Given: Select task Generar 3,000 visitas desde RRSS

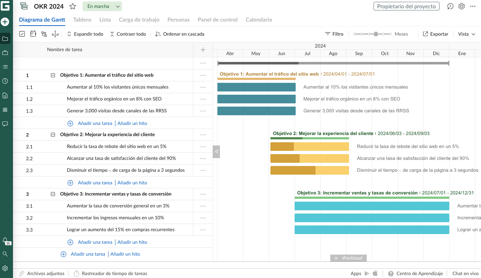Looking at the screenshot, I should 113,111.
